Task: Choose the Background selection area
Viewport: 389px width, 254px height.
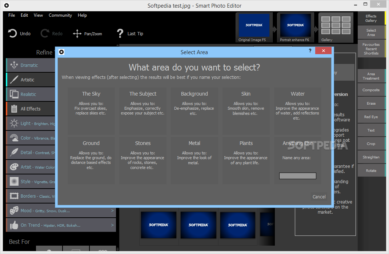Action: click(194, 111)
